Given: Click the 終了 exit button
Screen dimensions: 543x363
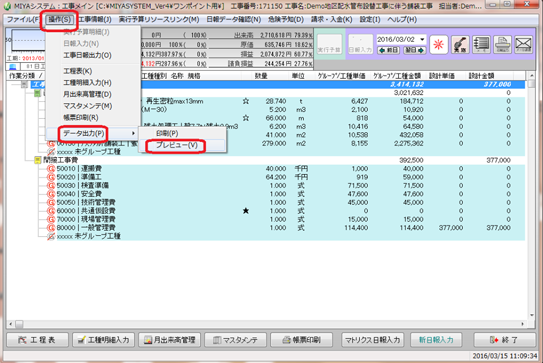Looking at the screenshot, I should point(505,340).
